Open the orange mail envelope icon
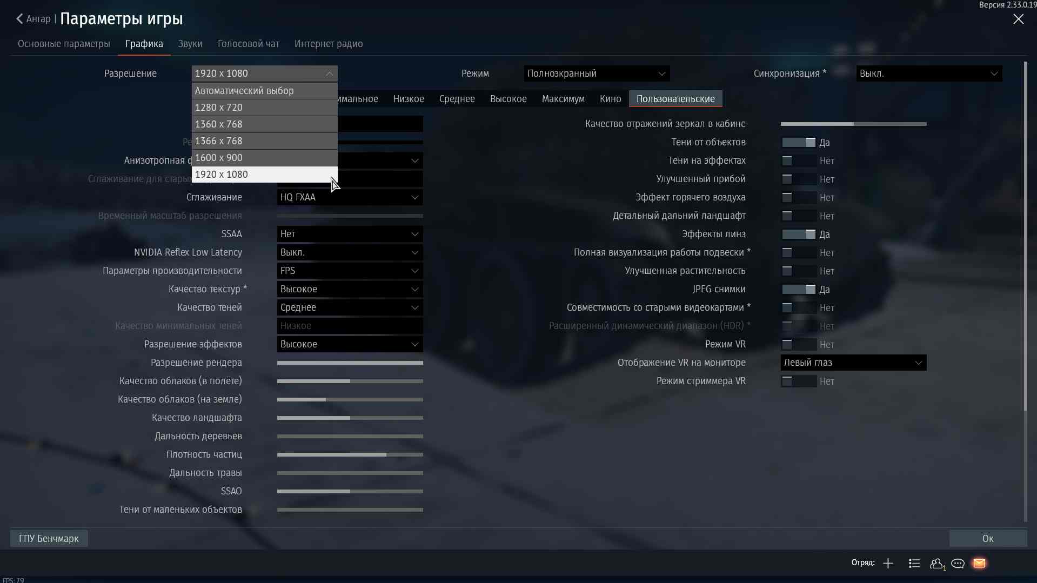The image size is (1037, 583). point(979,564)
